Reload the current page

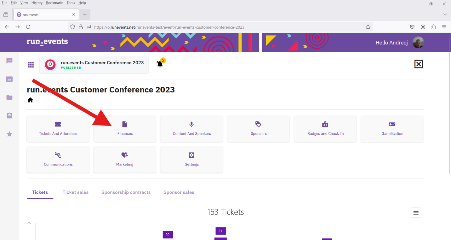[x=28, y=27]
